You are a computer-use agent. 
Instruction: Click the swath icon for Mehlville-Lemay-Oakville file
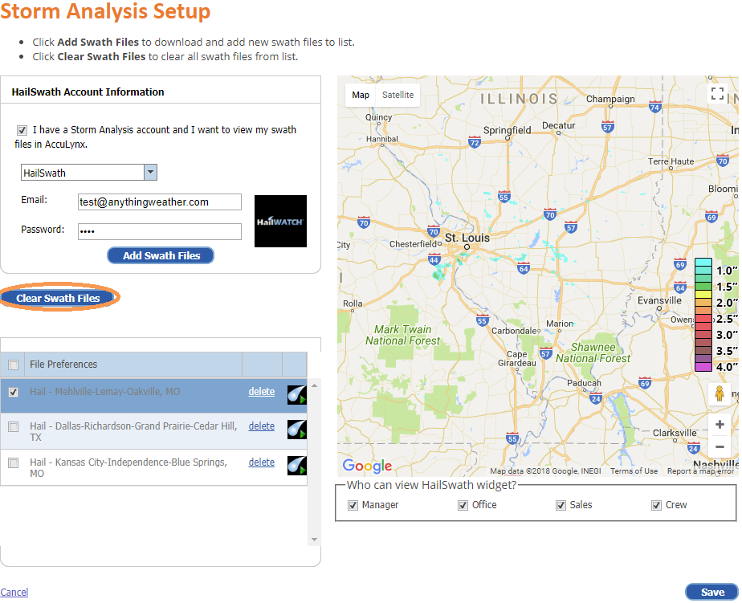click(x=296, y=395)
